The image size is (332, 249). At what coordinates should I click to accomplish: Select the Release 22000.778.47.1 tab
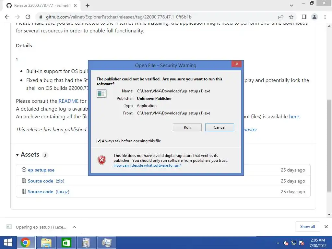click(x=41, y=6)
